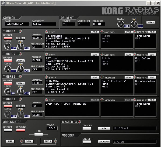161x147 pixels.
Task: Open Timbre 3 Channel GLOBAL selector
Action: coord(37,83)
